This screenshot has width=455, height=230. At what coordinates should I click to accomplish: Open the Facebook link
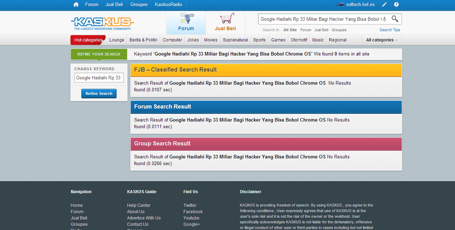pos(193,212)
